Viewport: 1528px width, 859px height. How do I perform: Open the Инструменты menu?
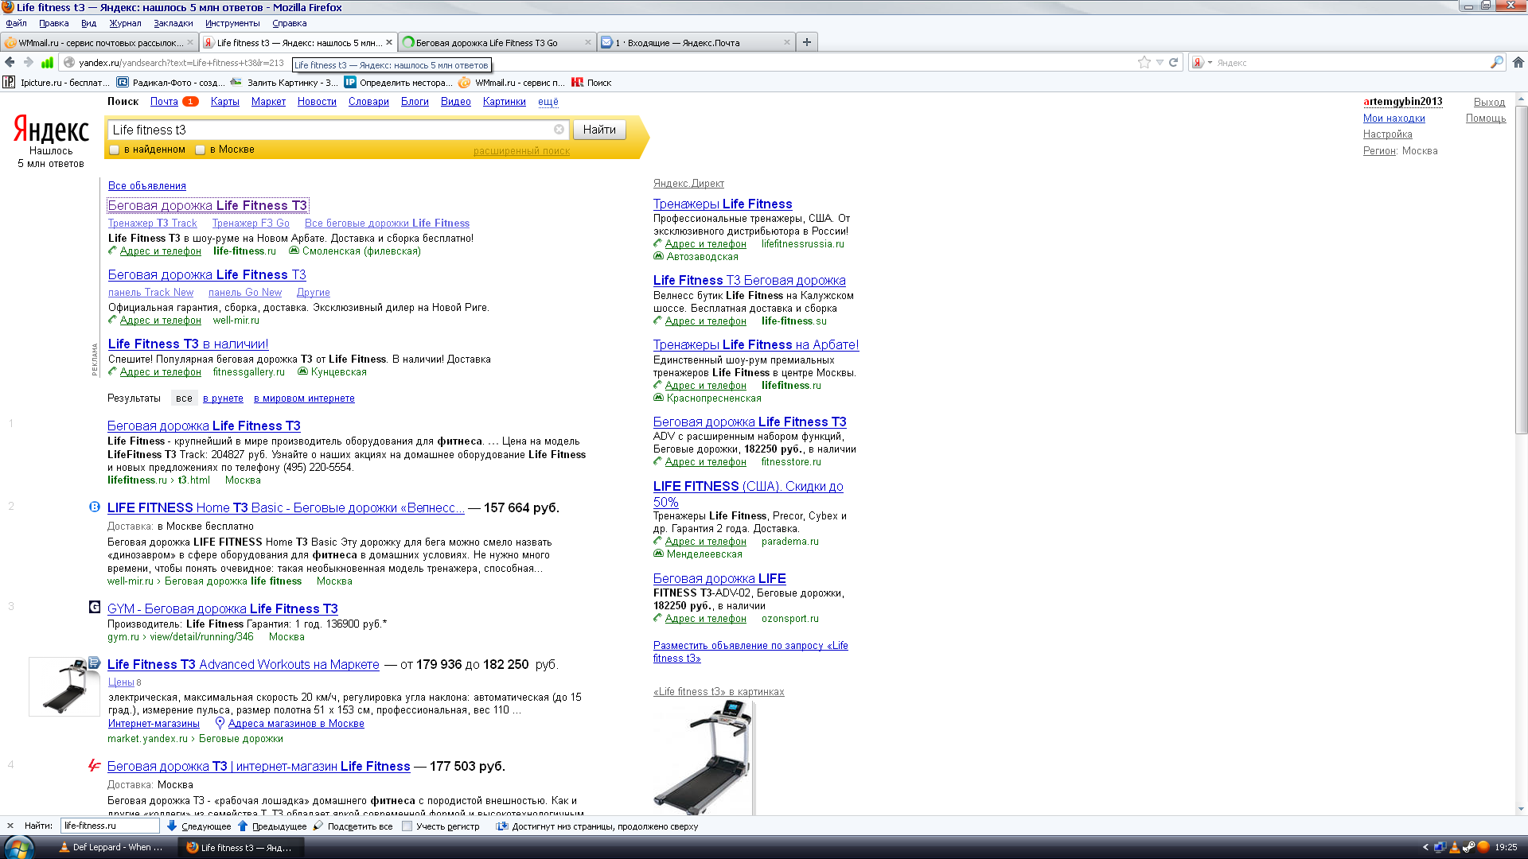click(232, 23)
